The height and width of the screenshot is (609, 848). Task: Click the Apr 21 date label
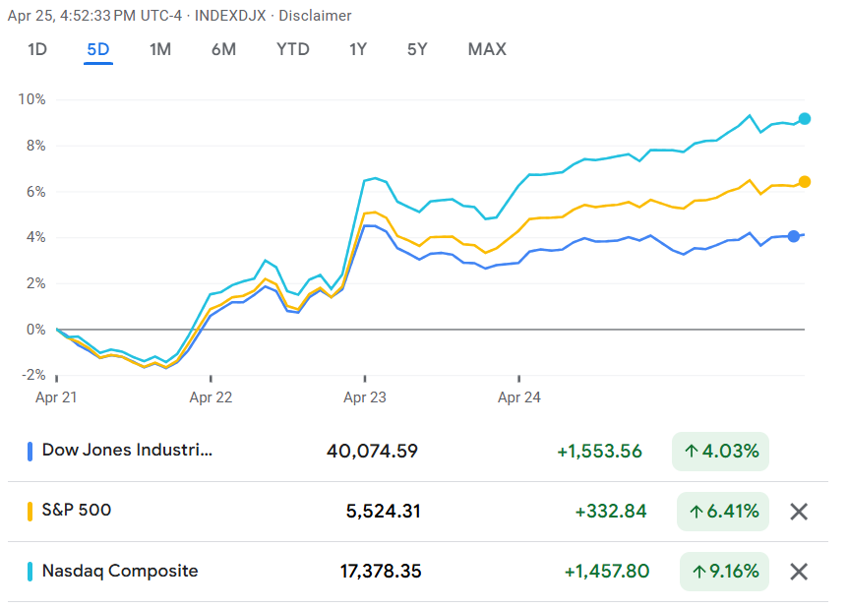pyautogui.click(x=56, y=397)
